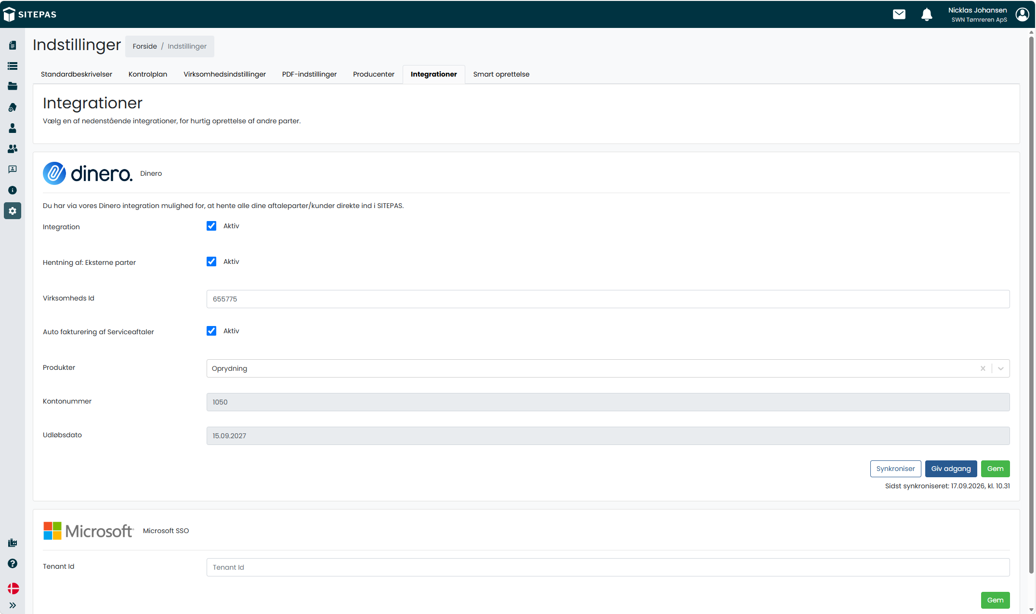Open the single person sidebar icon

pos(13,128)
